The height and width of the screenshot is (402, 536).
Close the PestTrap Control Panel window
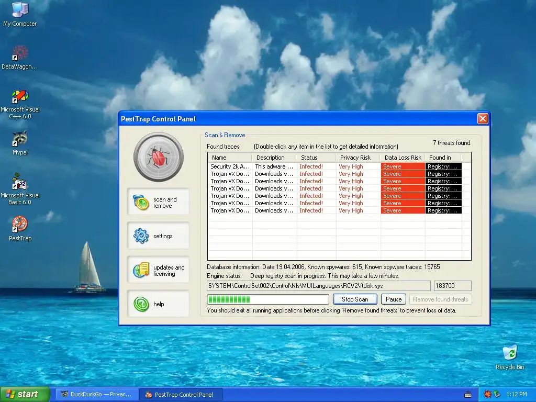coord(483,119)
